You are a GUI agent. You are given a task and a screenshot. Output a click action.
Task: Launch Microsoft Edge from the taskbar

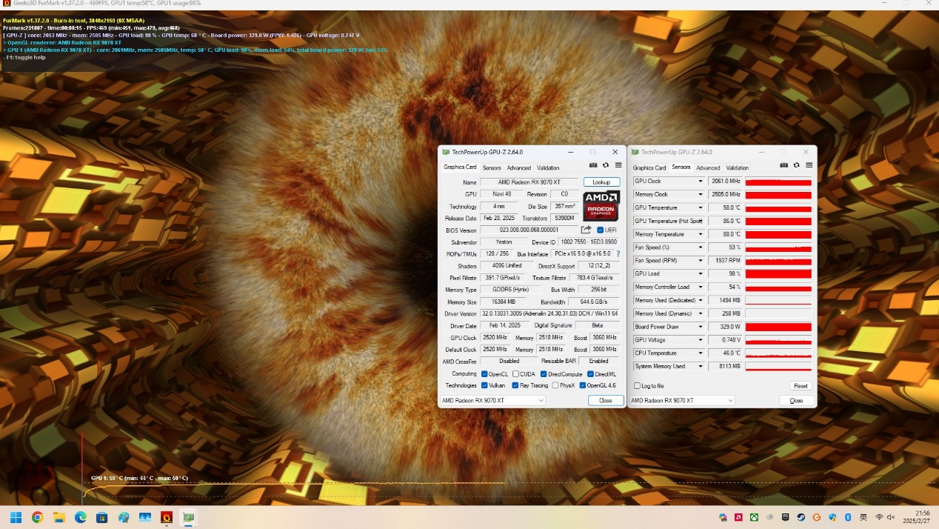[80, 517]
